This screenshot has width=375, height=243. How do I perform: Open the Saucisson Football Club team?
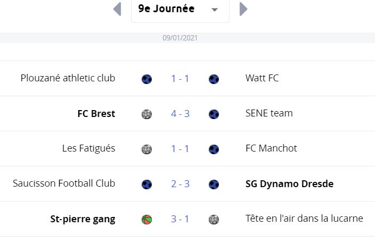coord(64,183)
